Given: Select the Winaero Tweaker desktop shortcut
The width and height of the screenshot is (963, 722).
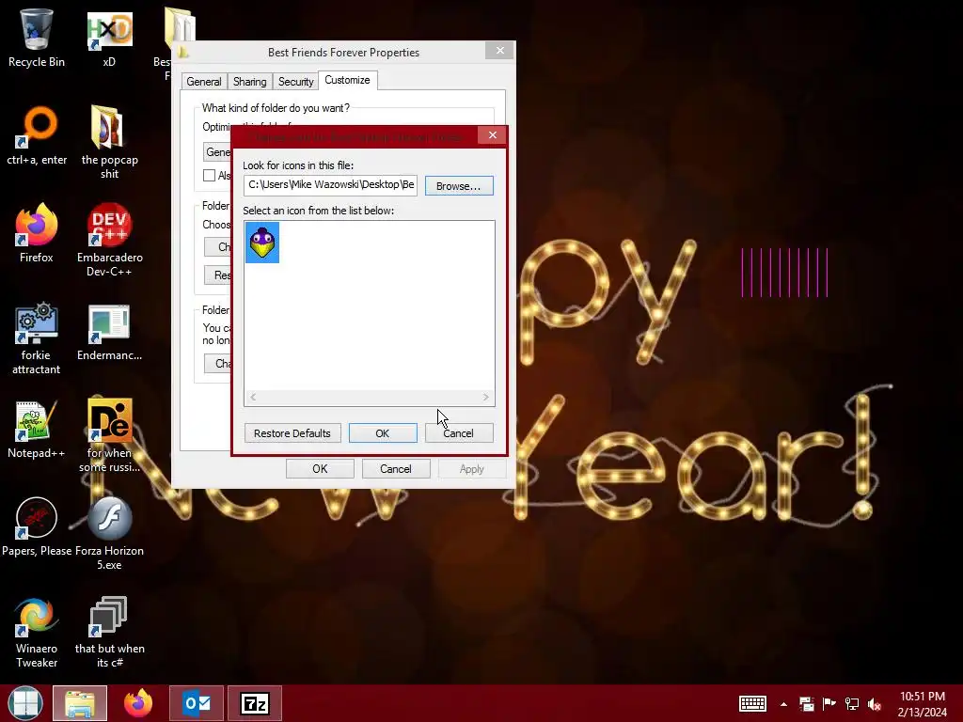Looking at the screenshot, I should pos(37,633).
